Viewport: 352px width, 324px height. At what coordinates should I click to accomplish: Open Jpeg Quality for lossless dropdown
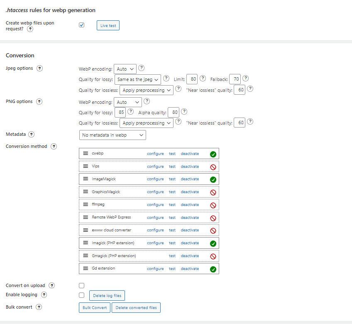(x=147, y=90)
